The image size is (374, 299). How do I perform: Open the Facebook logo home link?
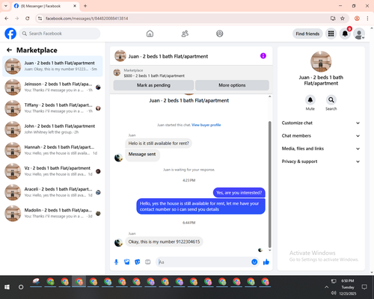pos(10,34)
